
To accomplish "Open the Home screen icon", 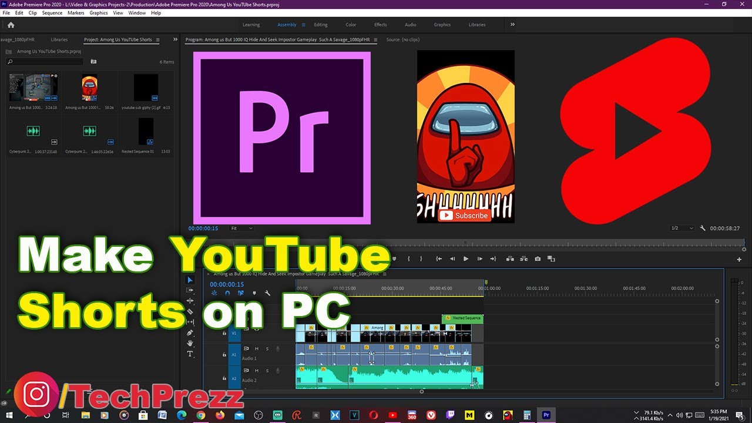I will click(x=11, y=25).
